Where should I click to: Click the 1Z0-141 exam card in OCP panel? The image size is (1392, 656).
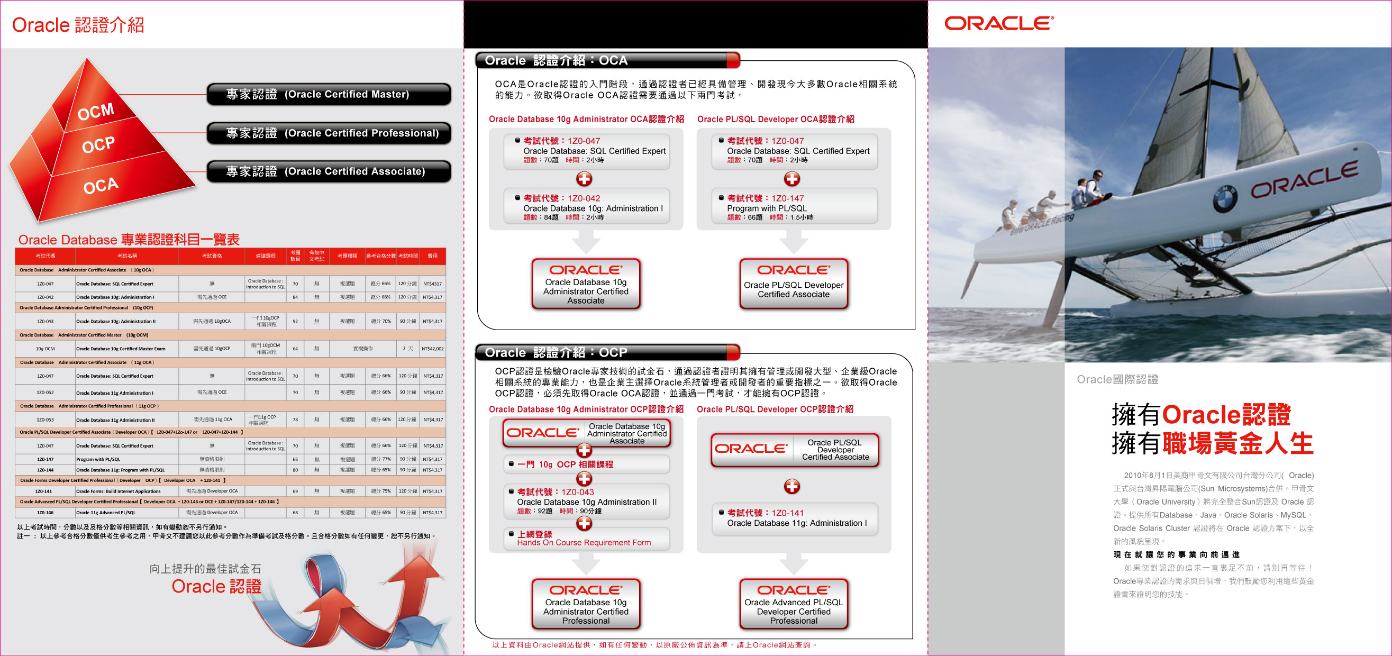[x=795, y=519]
